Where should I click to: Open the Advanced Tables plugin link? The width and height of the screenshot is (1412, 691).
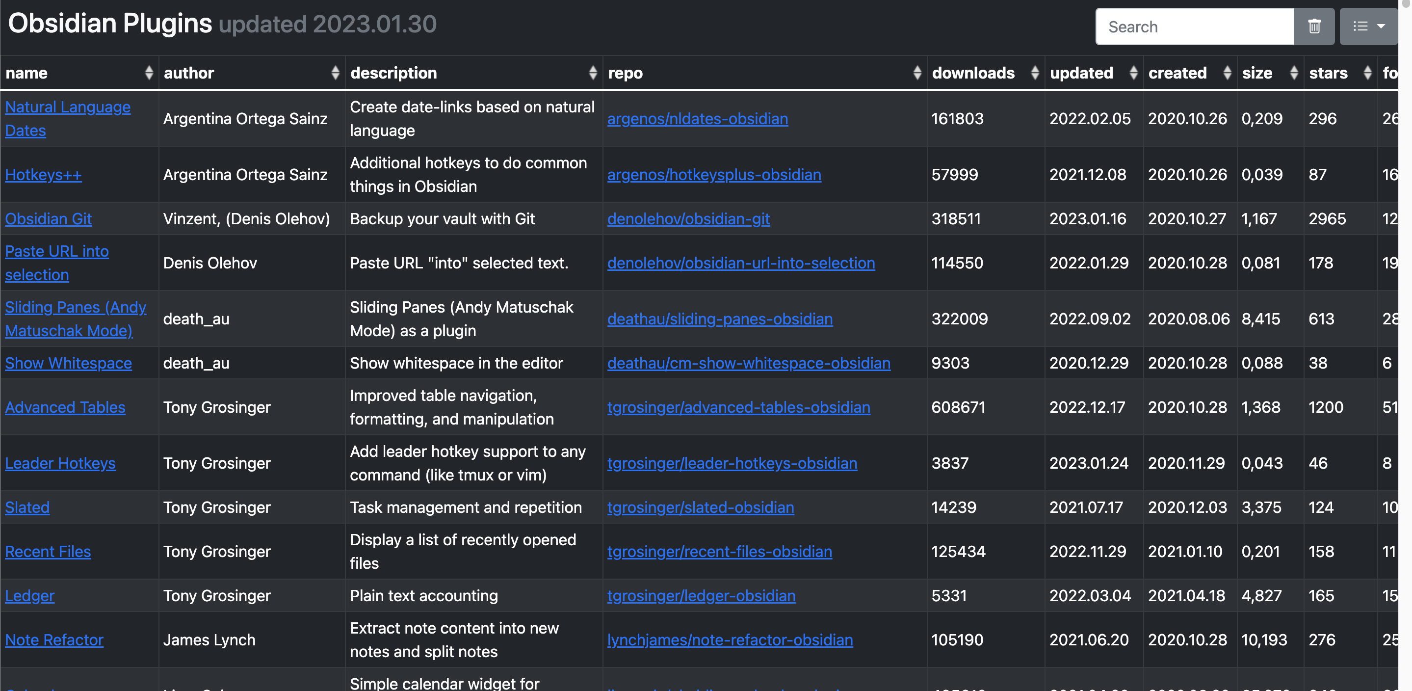coord(65,407)
